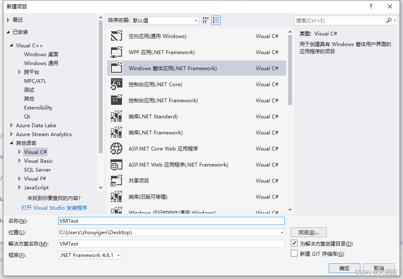Collapse the 已安装 node
Image resolution: width=403 pixels, height=279 pixels.
8,32
